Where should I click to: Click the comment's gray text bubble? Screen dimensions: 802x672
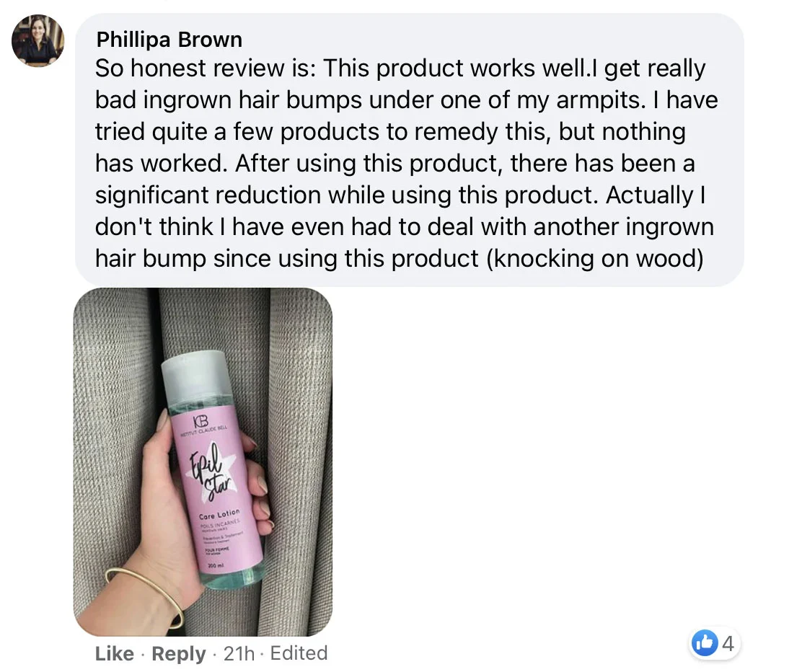pos(409,150)
